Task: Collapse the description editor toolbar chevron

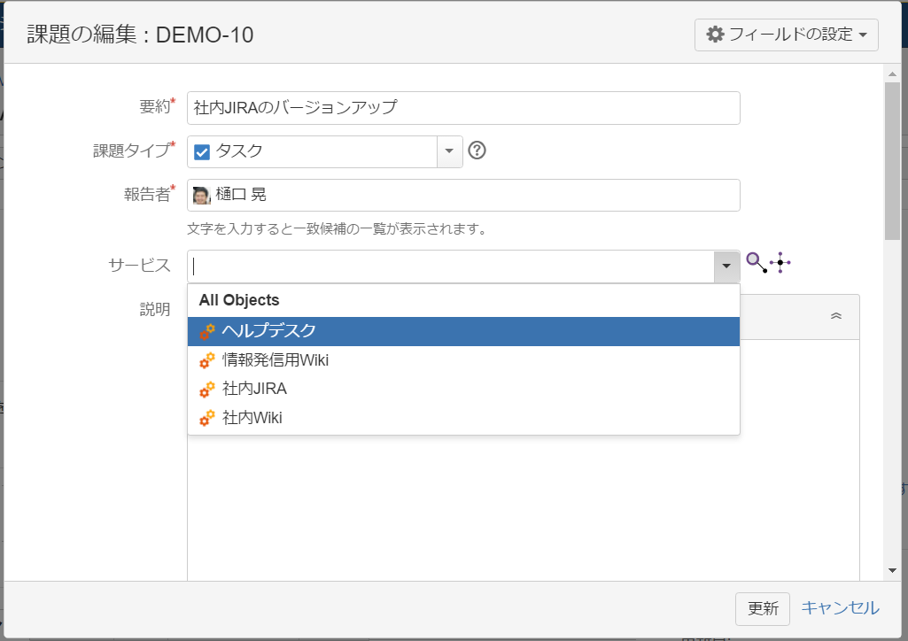Action: [836, 316]
